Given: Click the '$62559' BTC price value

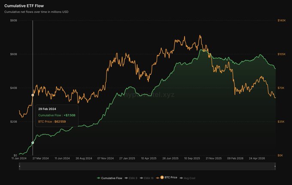Looking at the screenshot, I should [60, 122].
